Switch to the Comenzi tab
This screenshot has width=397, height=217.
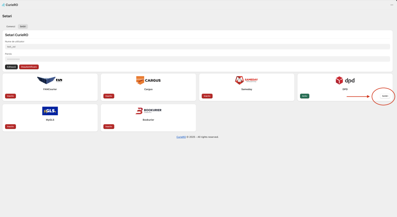tap(11, 27)
